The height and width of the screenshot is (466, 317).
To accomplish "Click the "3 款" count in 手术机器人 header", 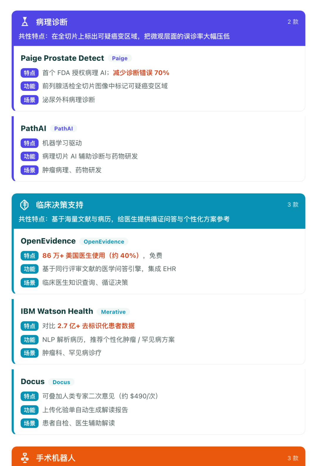I will [x=293, y=458].
